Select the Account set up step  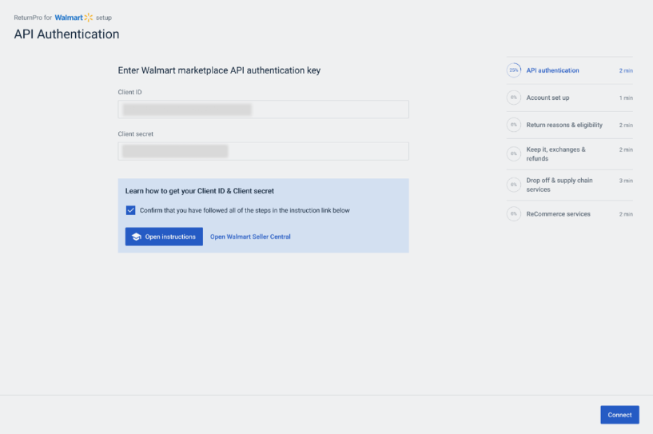(547, 98)
